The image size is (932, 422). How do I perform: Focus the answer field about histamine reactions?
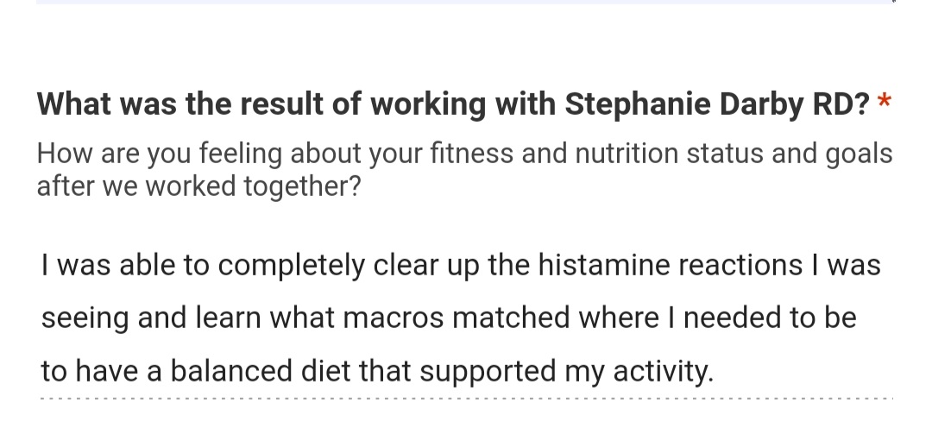(x=467, y=318)
